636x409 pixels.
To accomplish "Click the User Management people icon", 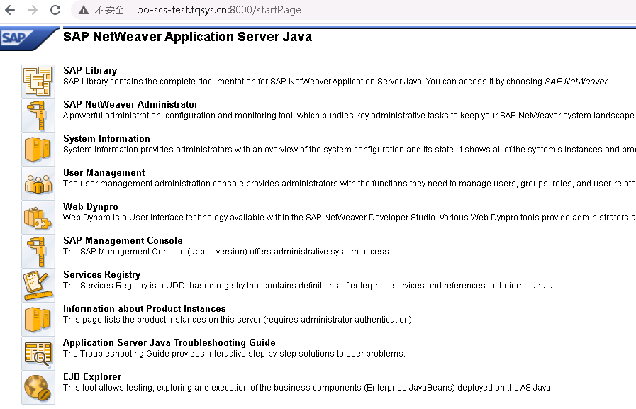I will coord(38,183).
